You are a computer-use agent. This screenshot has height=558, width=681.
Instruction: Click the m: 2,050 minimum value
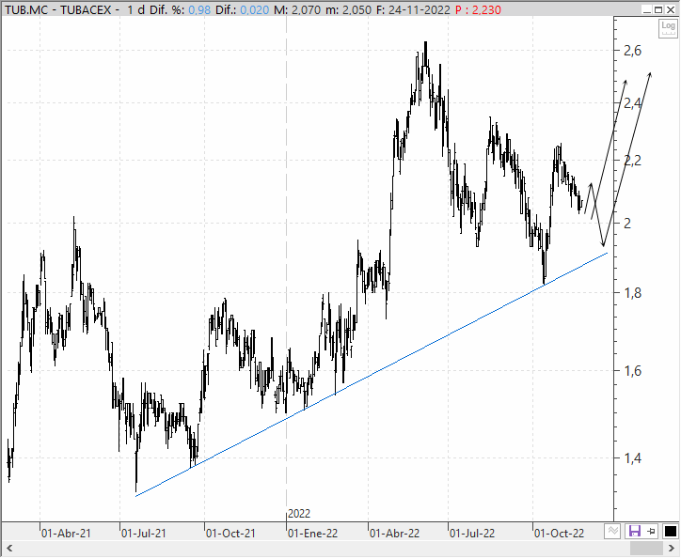[x=348, y=9]
